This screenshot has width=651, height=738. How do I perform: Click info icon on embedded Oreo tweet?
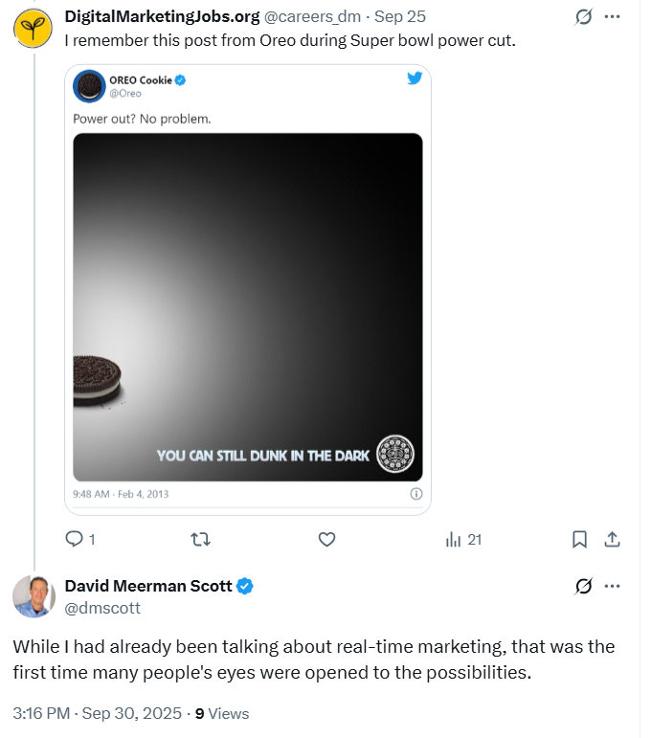415,495
